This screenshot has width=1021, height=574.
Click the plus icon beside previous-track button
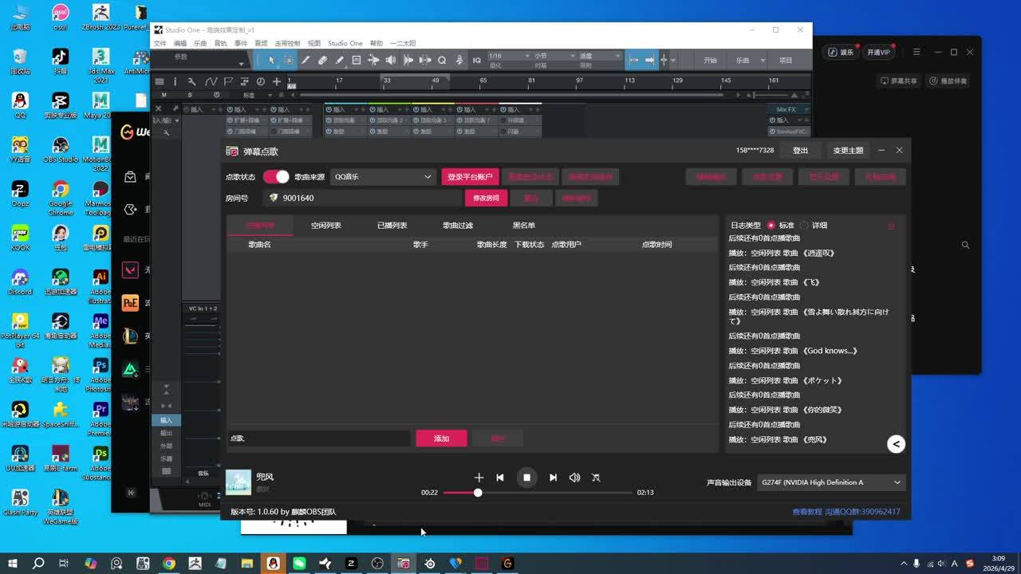[x=479, y=478]
